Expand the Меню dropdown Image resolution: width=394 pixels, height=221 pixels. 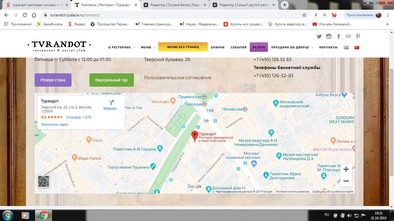(148, 47)
